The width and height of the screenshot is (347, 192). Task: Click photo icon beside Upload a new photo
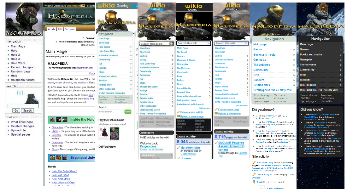(216, 114)
